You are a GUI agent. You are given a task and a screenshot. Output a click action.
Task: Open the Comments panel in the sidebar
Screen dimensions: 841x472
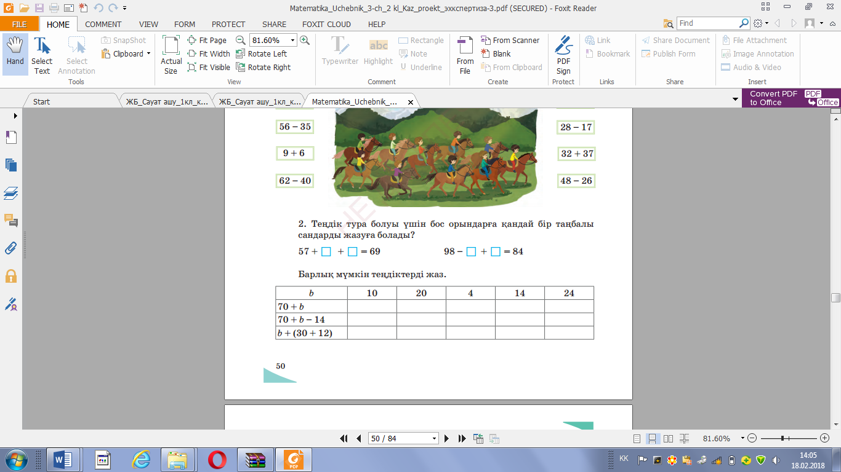11,221
